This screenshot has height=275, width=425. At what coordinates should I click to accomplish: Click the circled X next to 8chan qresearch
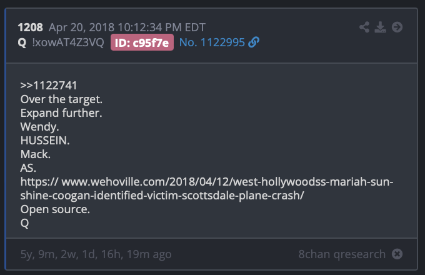pyautogui.click(x=397, y=254)
